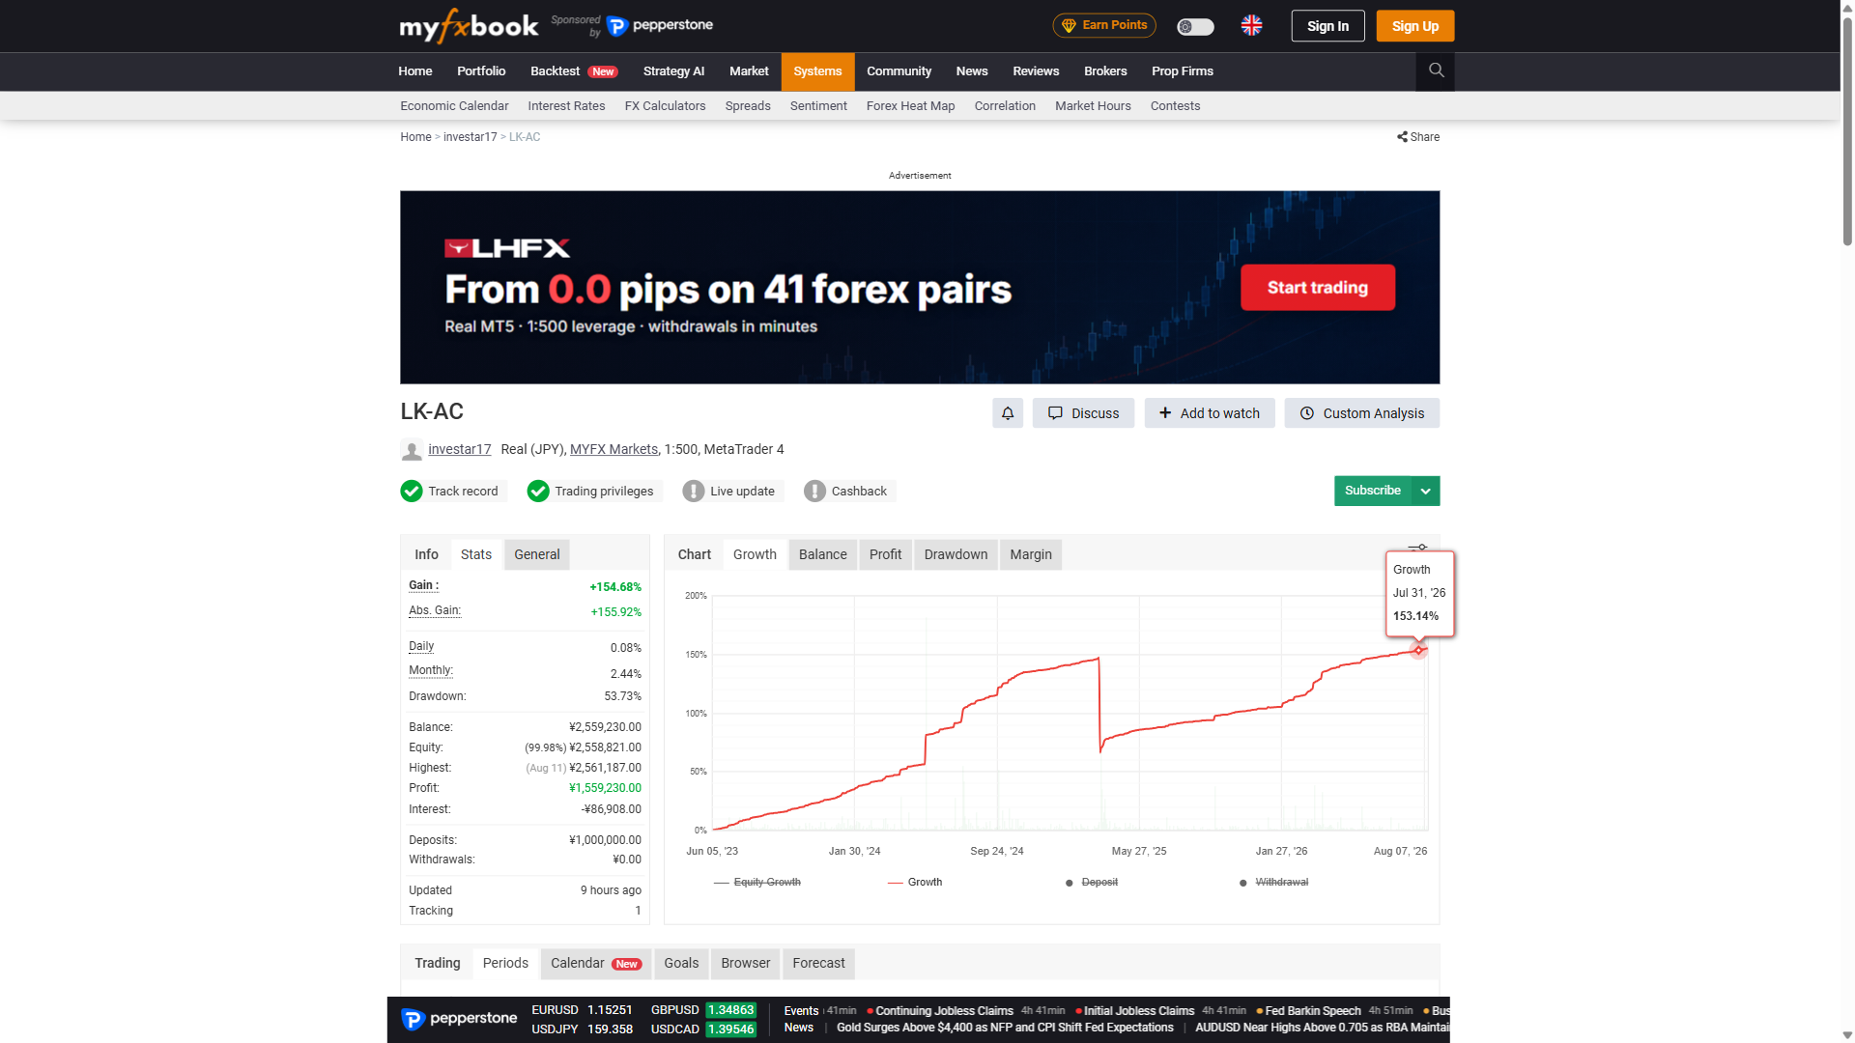The image size is (1855, 1043).
Task: Click the Subscribe button
Action: click(x=1373, y=492)
